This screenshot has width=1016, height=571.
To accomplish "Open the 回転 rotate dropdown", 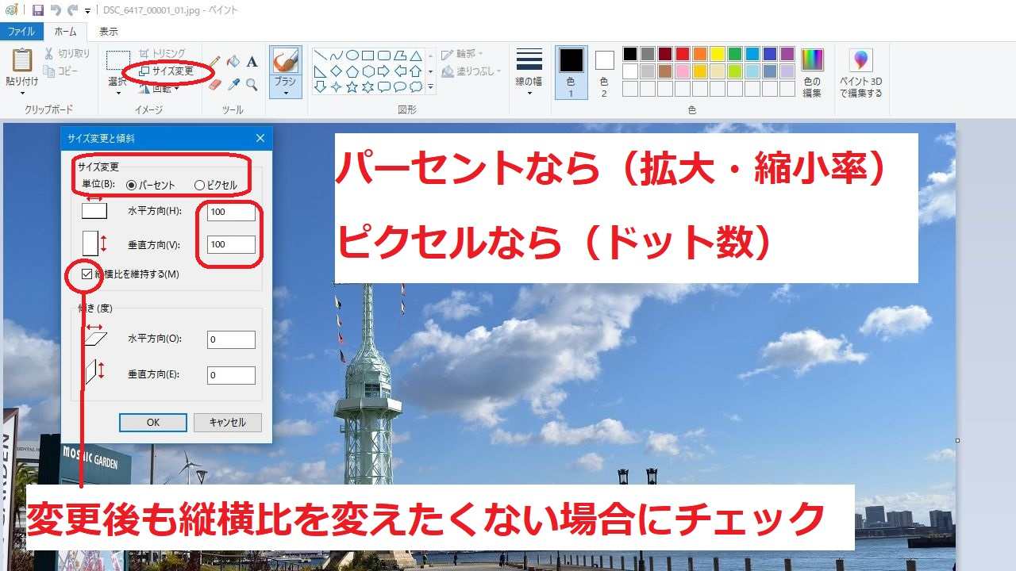I will point(159,88).
